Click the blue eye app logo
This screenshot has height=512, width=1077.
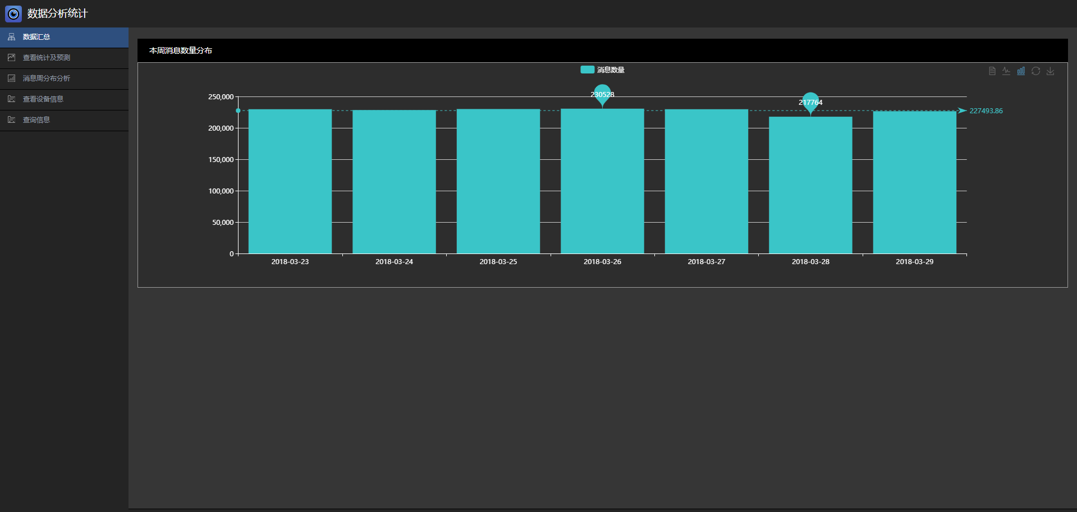pos(13,13)
